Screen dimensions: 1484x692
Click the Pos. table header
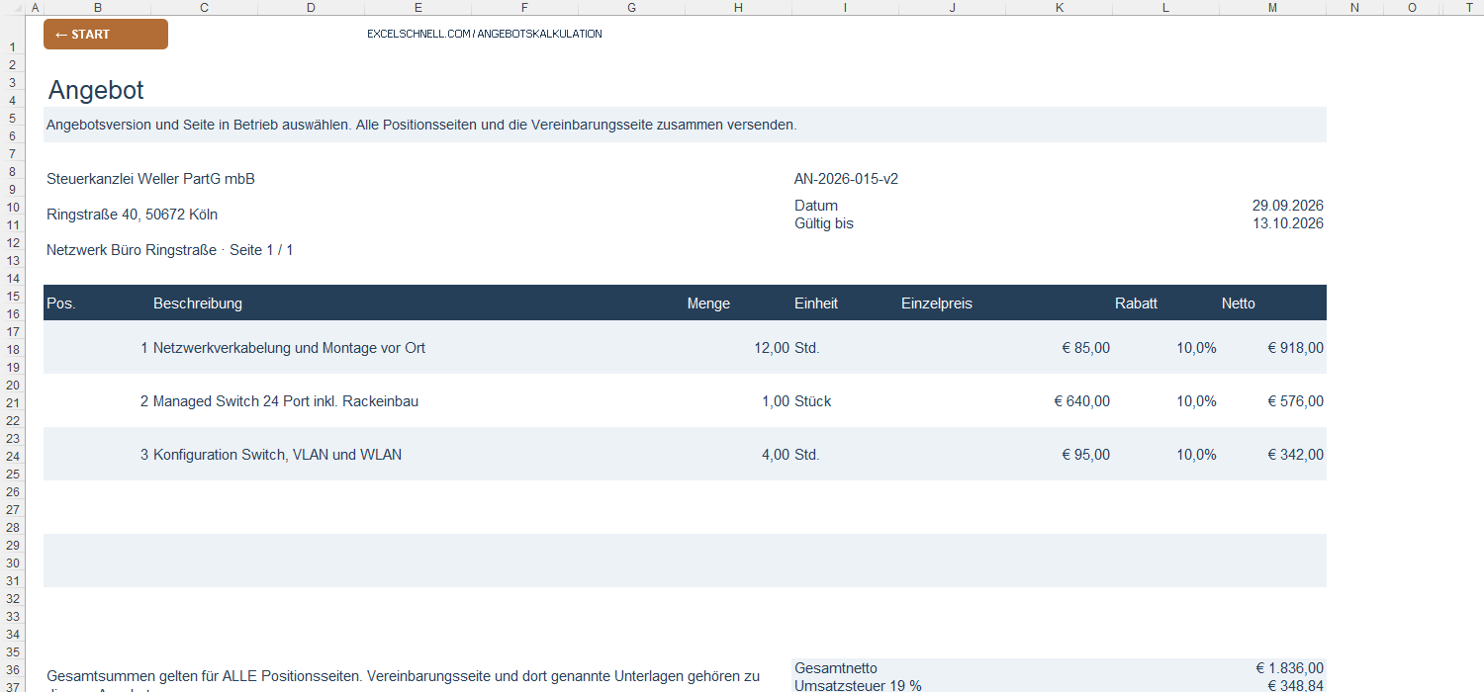pyautogui.click(x=61, y=303)
